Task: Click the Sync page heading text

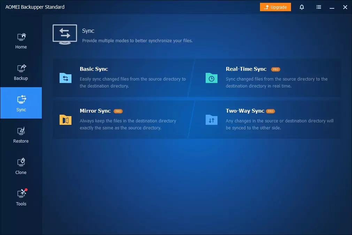Action: tap(88, 31)
